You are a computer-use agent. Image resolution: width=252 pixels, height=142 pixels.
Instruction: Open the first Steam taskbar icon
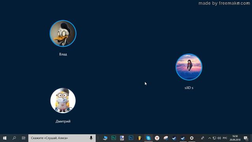174,138
